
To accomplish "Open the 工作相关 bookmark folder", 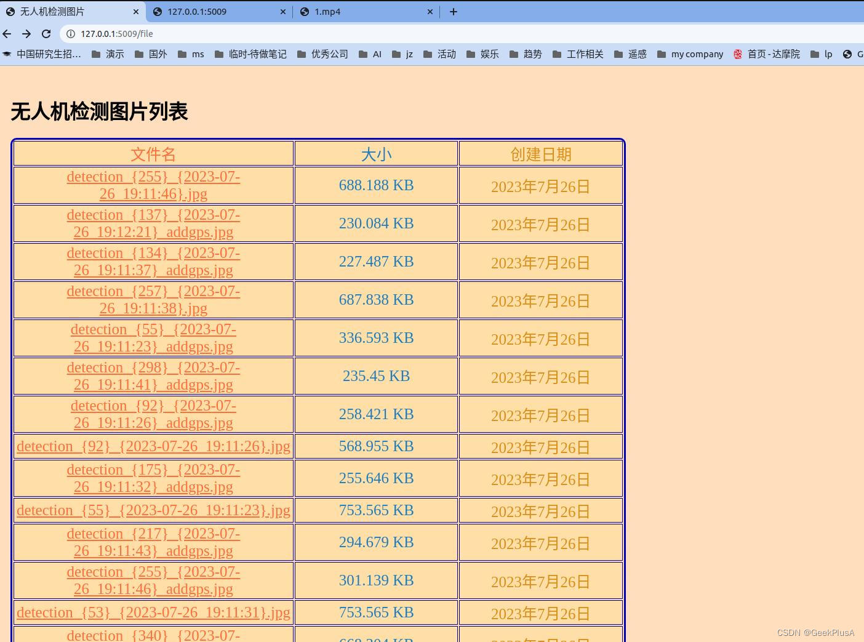I will pos(578,54).
